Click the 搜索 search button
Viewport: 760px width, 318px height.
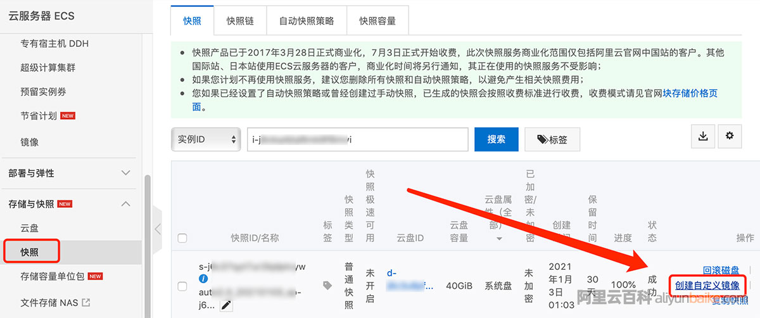click(497, 139)
